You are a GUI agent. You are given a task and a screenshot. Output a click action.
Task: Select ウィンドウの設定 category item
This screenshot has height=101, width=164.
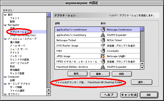coord(20,60)
